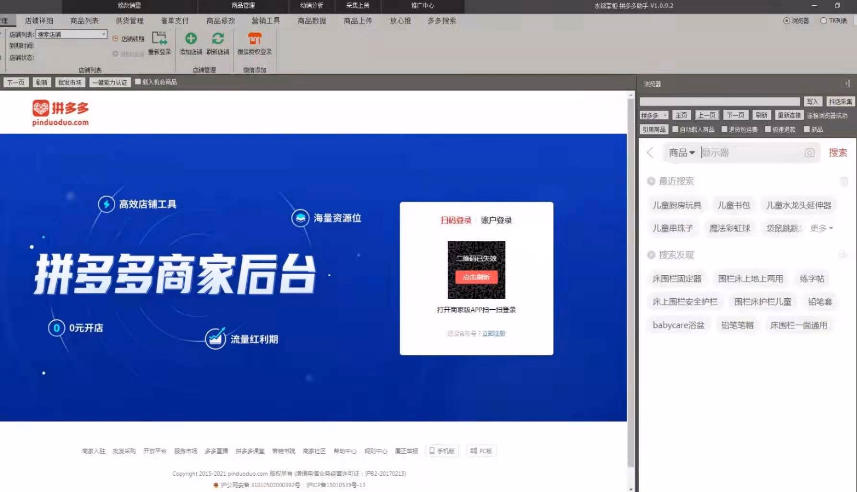Image resolution: width=857 pixels, height=492 pixels.
Task: Click the trash icon beside 最近搜索
Action: tap(844, 181)
